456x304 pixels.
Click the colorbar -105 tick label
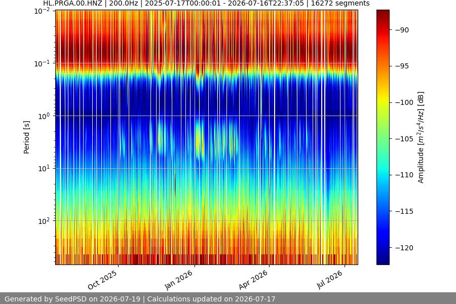point(404,139)
